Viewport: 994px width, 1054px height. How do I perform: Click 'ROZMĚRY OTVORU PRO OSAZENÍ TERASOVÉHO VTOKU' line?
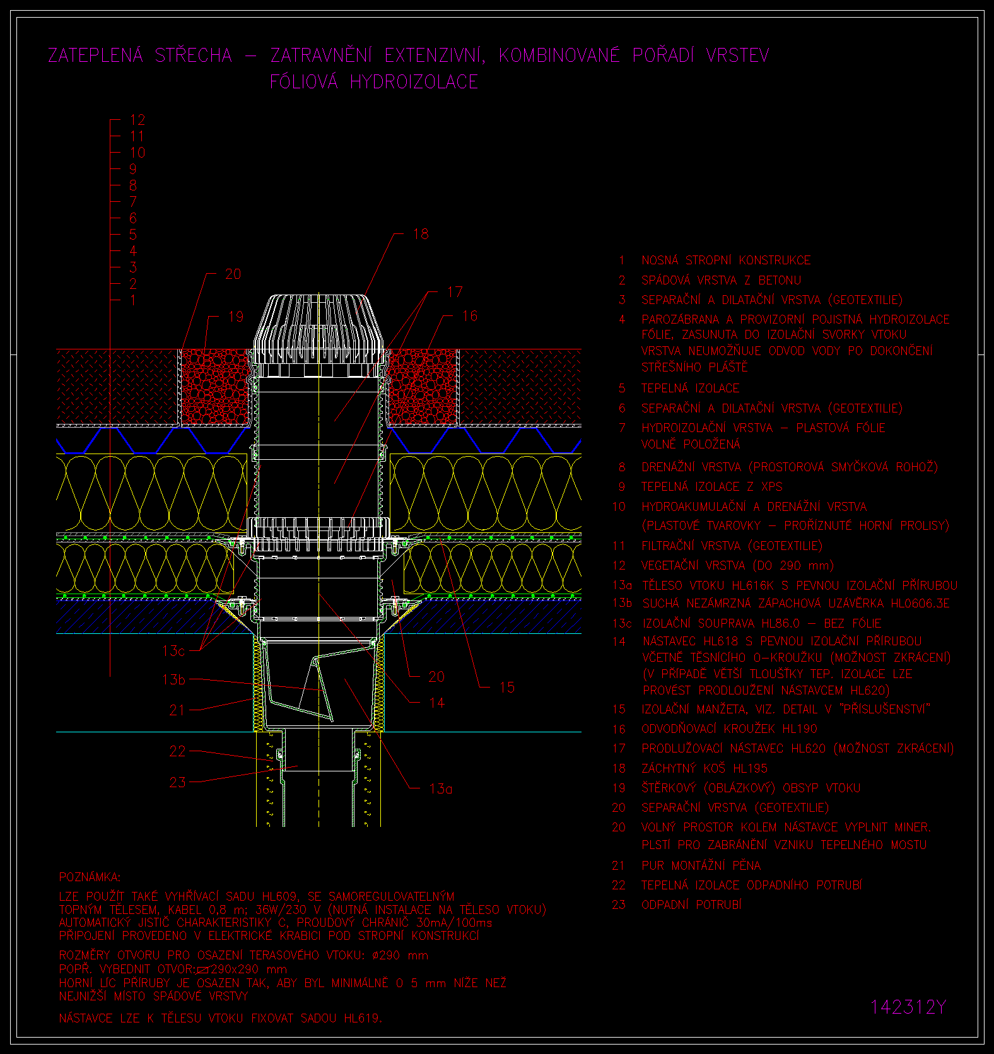coord(243,956)
